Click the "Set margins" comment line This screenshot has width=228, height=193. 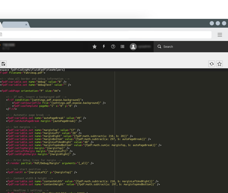(x=21, y=127)
